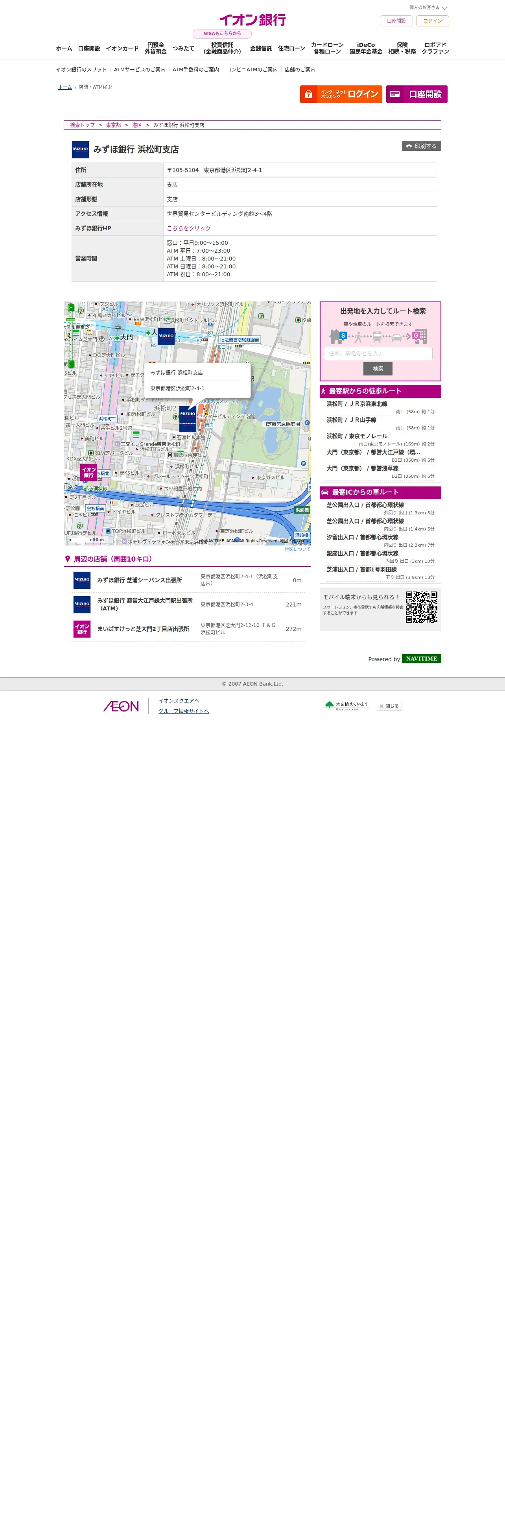Click Mizuho logo beside branch title
This screenshot has height=1516, width=505.
80,150
